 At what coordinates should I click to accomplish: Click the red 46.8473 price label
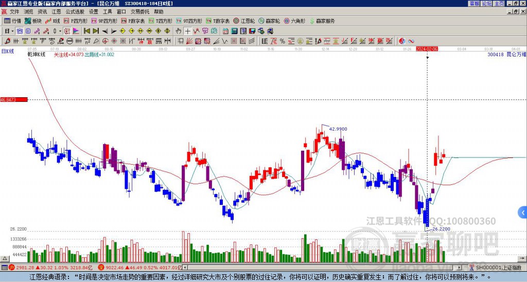coord(14,100)
